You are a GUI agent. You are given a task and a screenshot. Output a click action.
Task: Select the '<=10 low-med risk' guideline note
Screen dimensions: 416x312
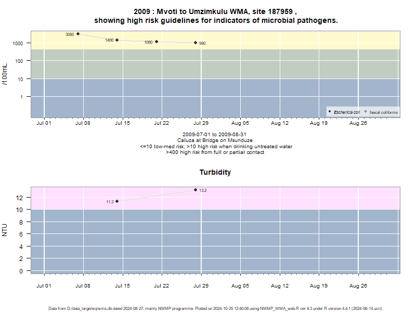(216, 147)
